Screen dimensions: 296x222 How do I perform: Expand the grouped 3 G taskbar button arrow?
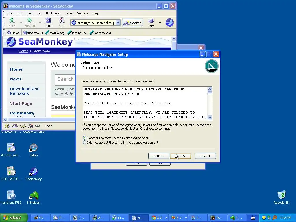pos(166,218)
